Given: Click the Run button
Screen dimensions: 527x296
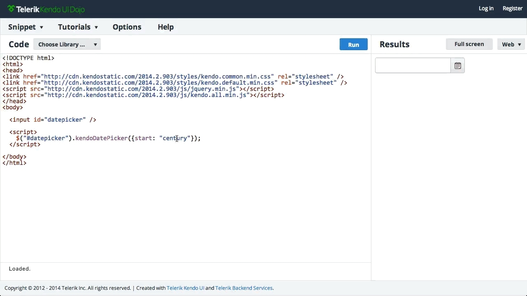Looking at the screenshot, I should (353, 44).
